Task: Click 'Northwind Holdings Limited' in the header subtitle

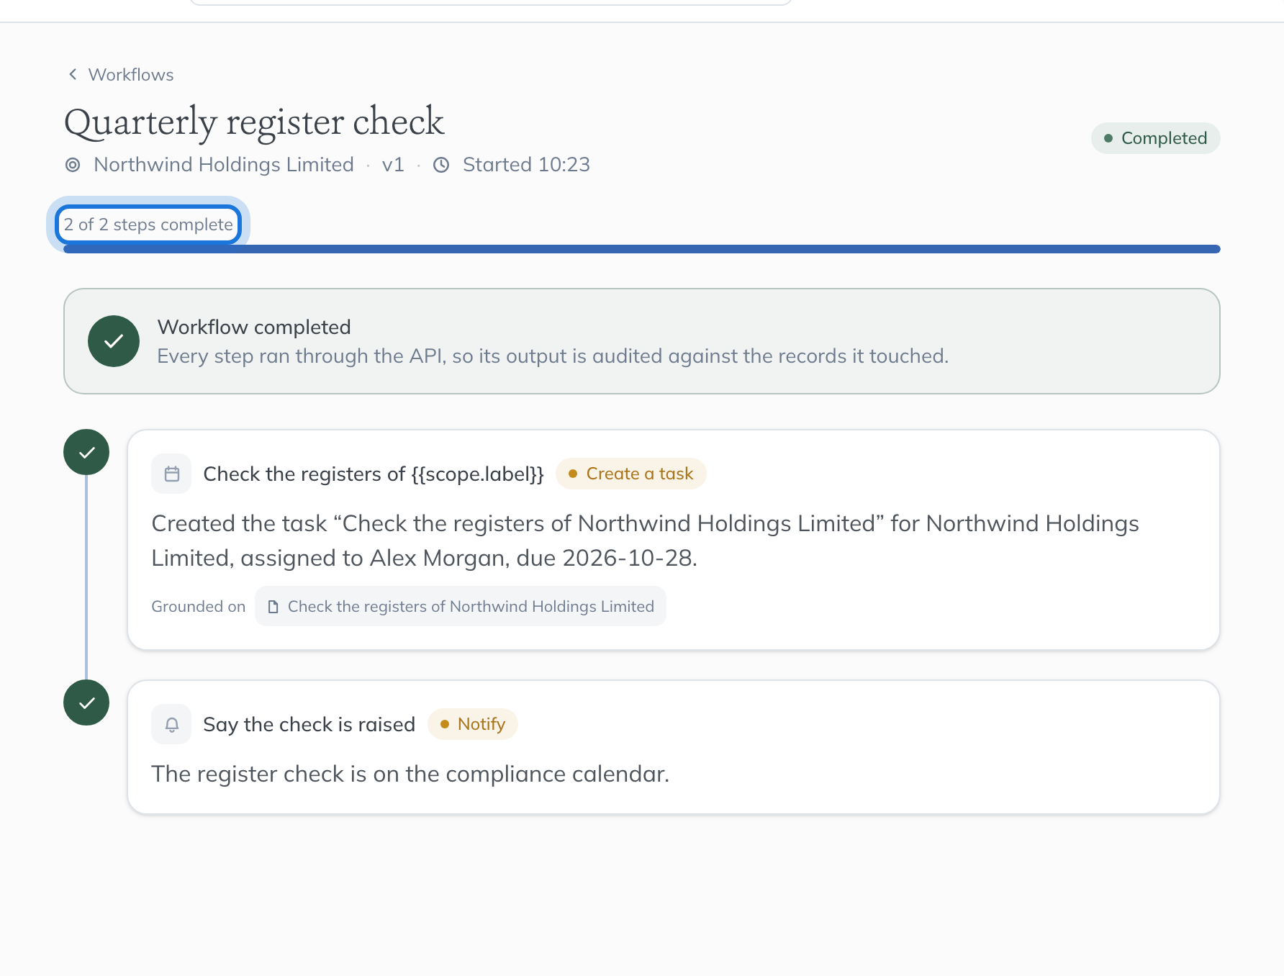Action: tap(224, 165)
